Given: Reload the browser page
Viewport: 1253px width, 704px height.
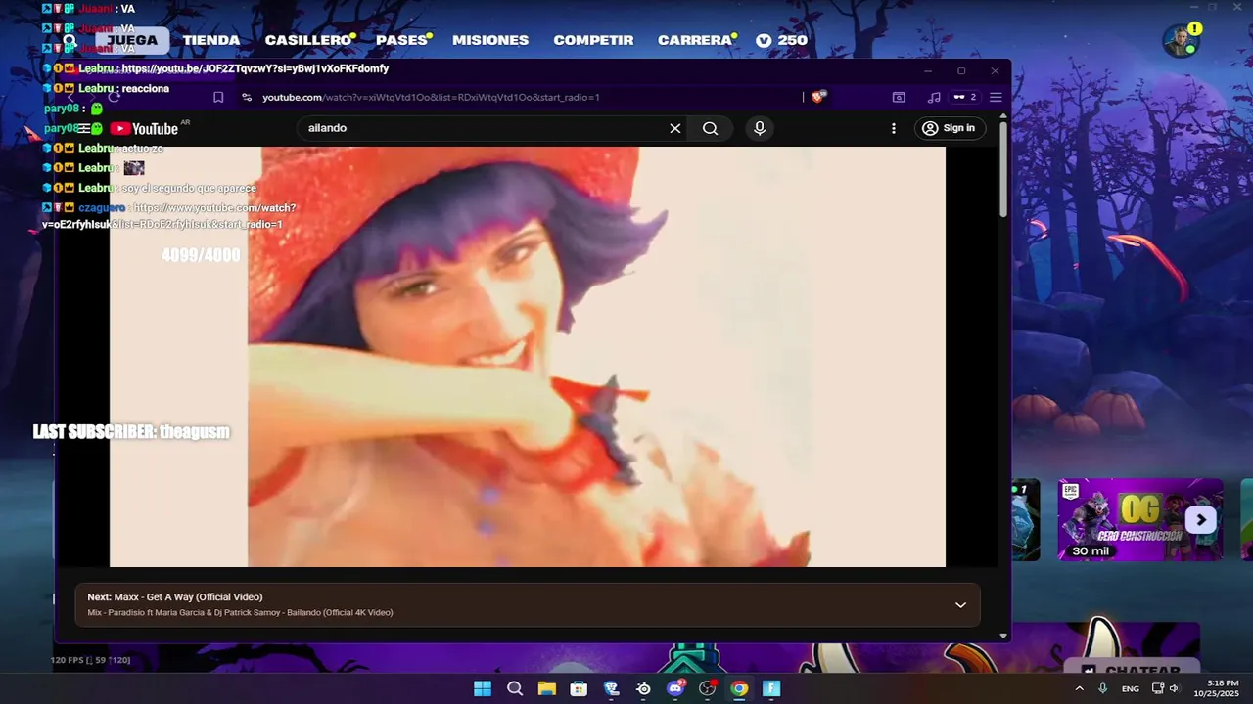Looking at the screenshot, I should click(114, 97).
